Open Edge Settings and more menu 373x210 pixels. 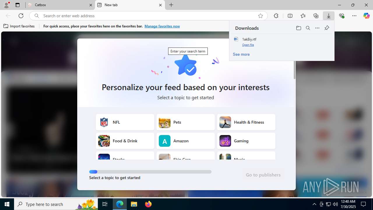(x=354, y=16)
